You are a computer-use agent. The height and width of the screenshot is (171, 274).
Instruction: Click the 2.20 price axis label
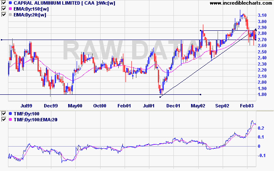pyautogui.click(x=262, y=70)
